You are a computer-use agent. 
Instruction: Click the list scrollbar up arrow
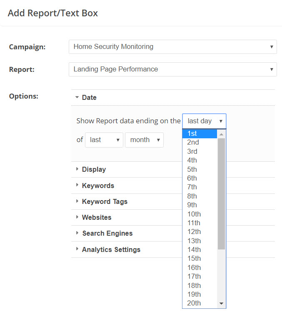221,134
